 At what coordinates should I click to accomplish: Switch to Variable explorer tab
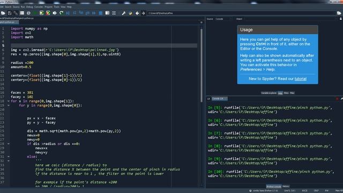pyautogui.click(x=269, y=93)
